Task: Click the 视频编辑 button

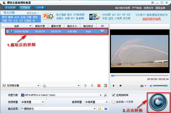Action: pos(25,8)
